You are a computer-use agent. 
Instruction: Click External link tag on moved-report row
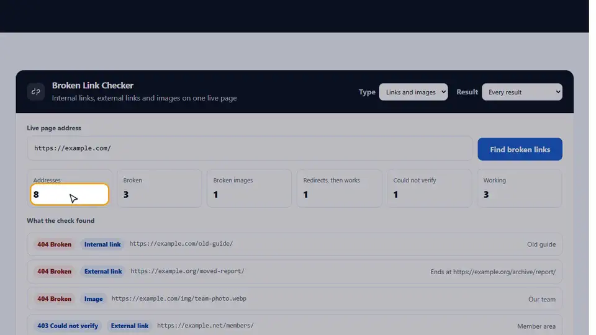[103, 271]
